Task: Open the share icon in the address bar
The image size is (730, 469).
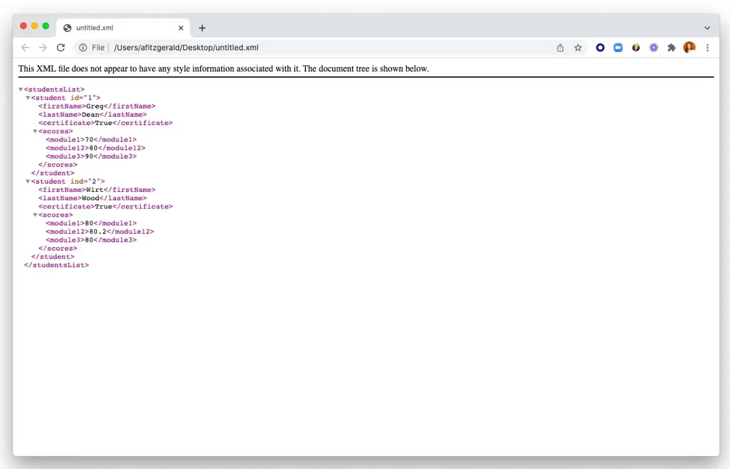Action: click(560, 48)
